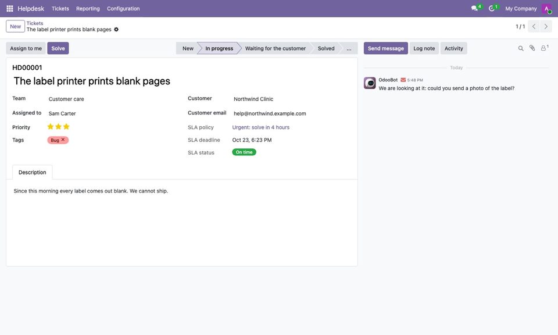Go to previous record with left arrow
The height and width of the screenshot is (335, 558).
tap(534, 26)
